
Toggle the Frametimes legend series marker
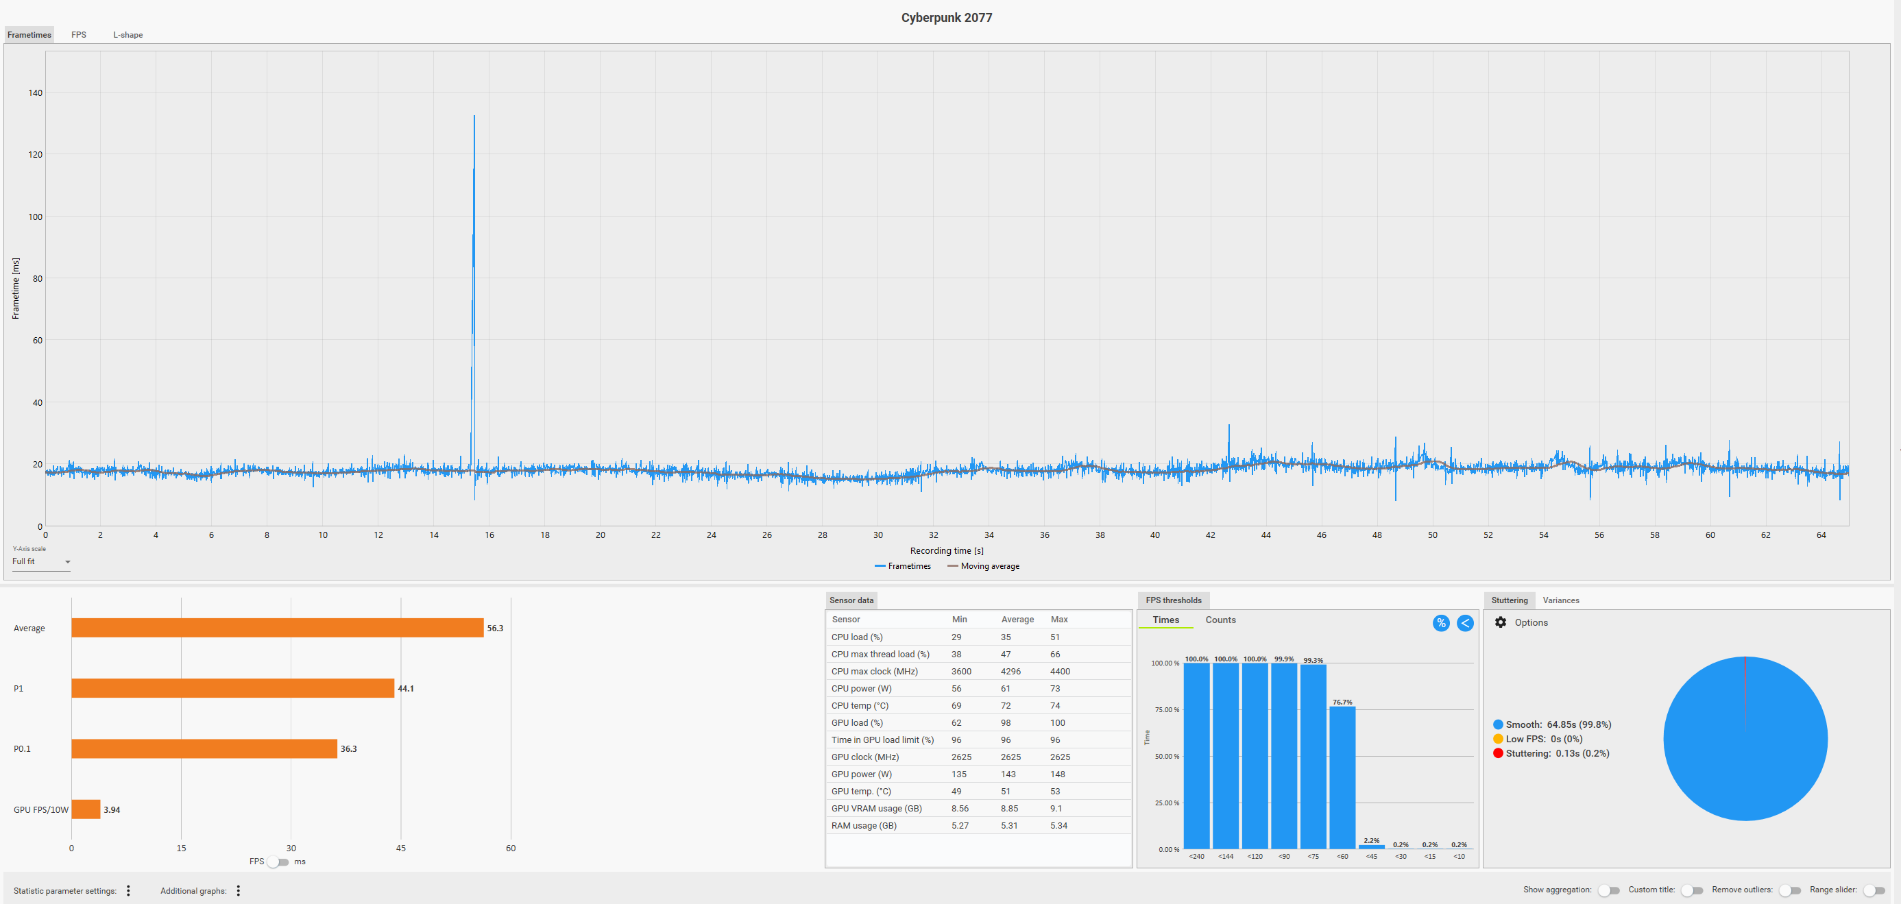(x=880, y=566)
